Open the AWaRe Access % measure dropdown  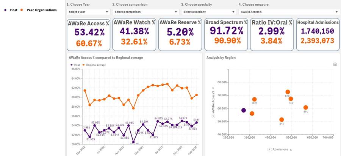coord(289,12)
